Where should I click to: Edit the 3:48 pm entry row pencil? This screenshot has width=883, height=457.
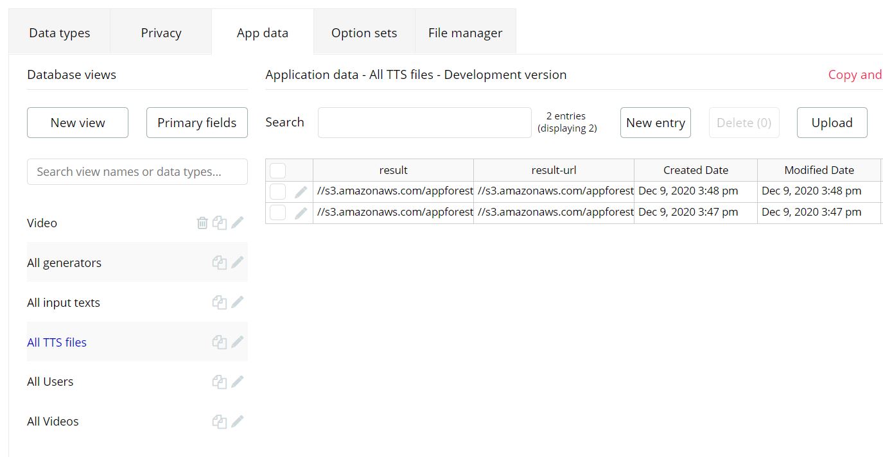(301, 191)
